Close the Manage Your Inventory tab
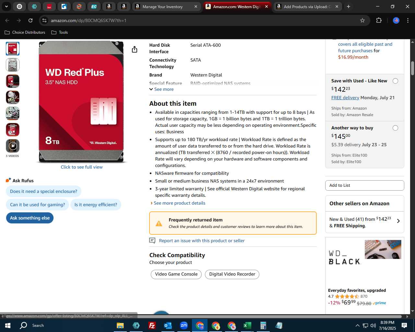415x332 pixels. (x=196, y=6)
